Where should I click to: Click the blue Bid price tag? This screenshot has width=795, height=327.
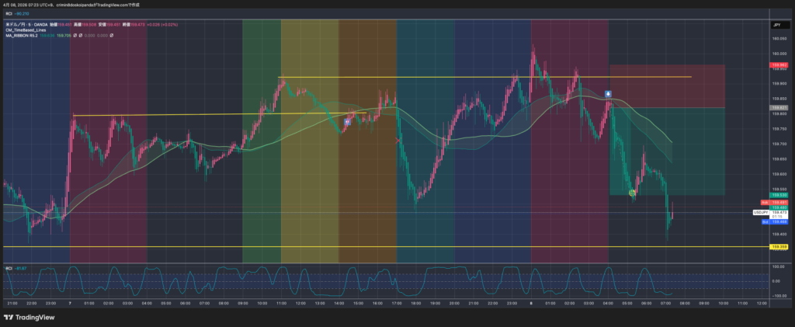[779, 221]
